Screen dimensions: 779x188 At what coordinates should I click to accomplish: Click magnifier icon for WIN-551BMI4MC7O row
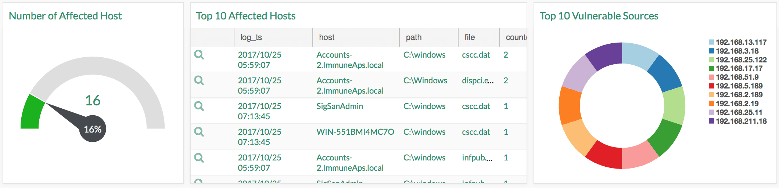pos(199,132)
